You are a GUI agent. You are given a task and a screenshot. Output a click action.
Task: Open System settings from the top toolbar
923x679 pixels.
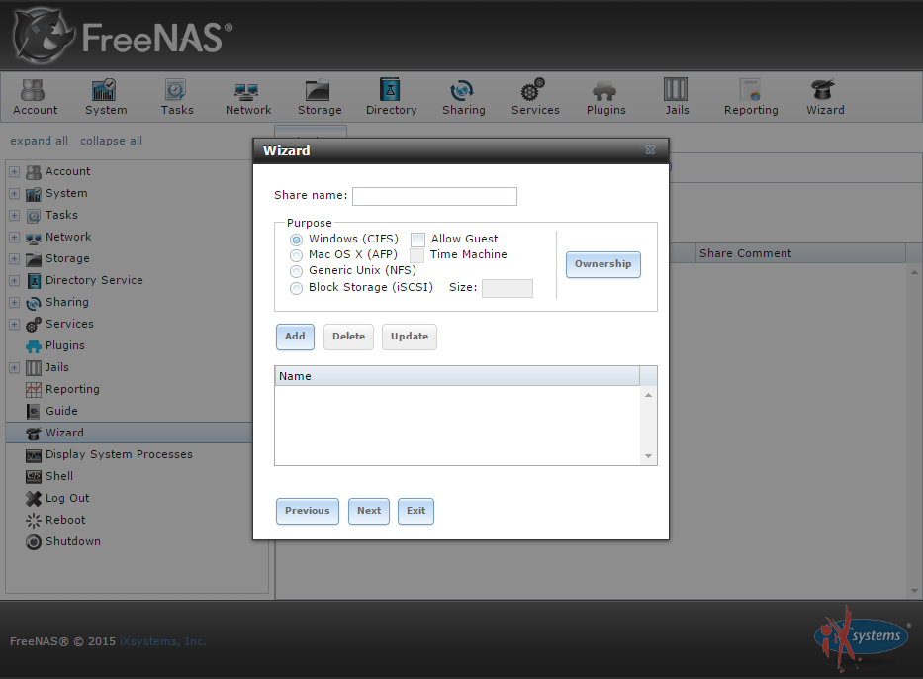pyautogui.click(x=106, y=98)
